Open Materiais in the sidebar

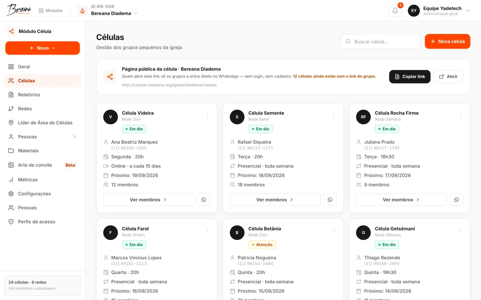pyautogui.click(x=42, y=151)
